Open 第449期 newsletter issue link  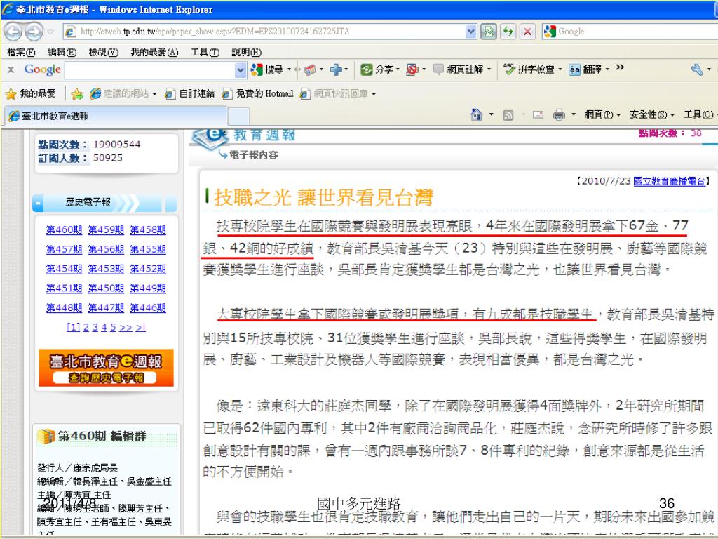click(148, 288)
